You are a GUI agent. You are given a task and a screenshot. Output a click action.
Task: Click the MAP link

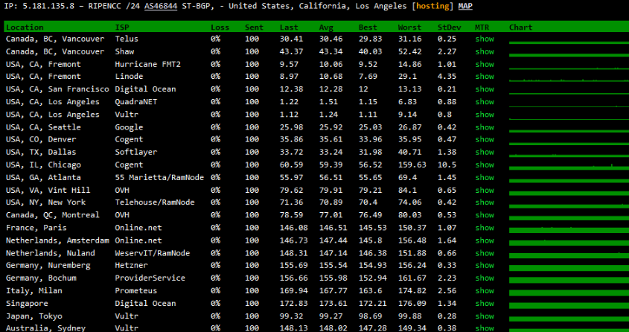point(465,6)
